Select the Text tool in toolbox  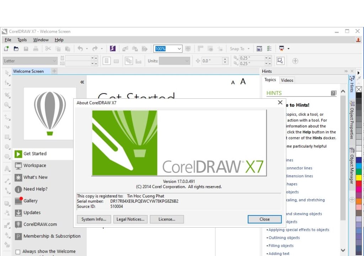click(x=7, y=169)
